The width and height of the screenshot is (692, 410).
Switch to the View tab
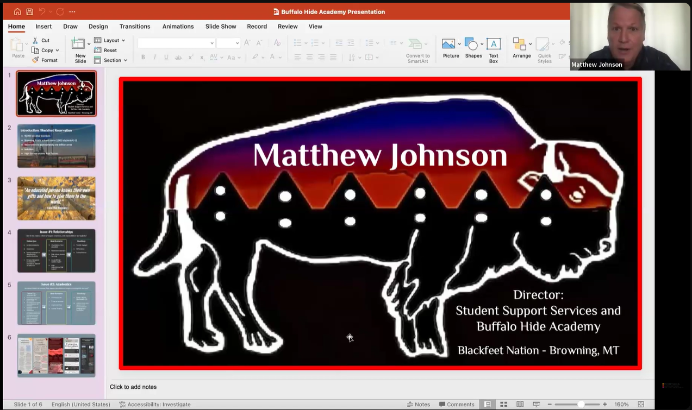click(x=315, y=27)
